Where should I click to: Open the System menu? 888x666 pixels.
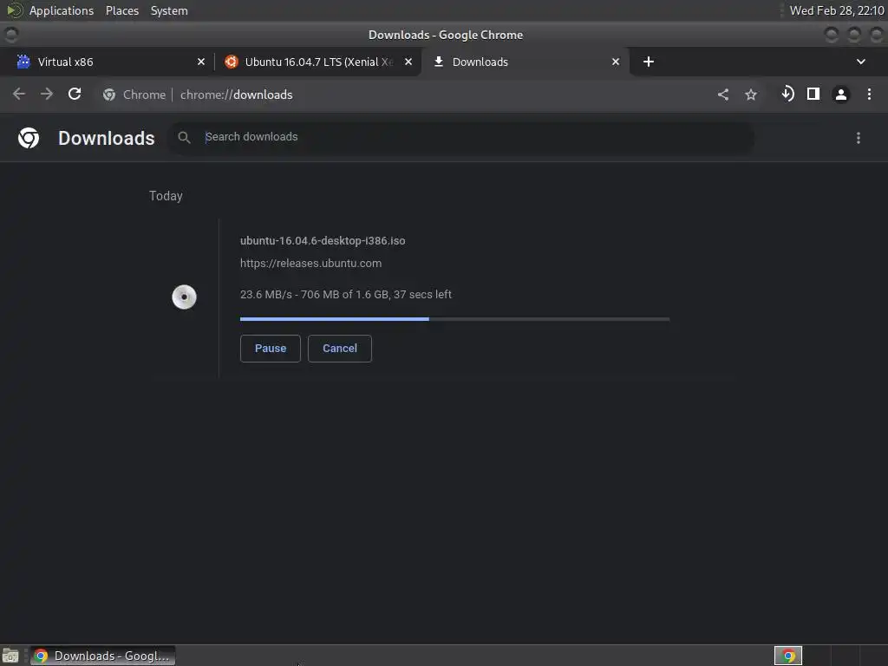[169, 10]
